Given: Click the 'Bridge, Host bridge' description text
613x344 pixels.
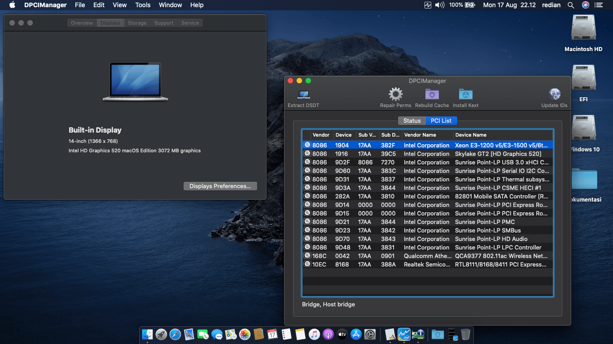Looking at the screenshot, I should click(328, 304).
